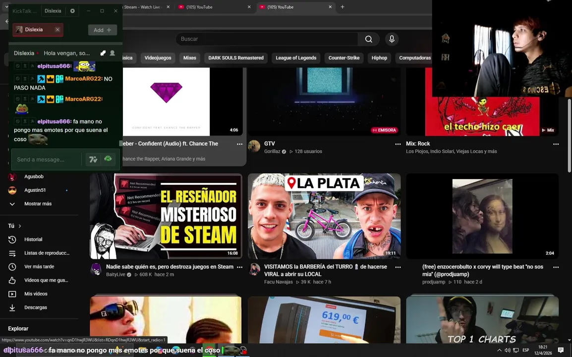This screenshot has width=572, height=357.
Task: Open the taskbar network icon
Action: tap(516, 350)
